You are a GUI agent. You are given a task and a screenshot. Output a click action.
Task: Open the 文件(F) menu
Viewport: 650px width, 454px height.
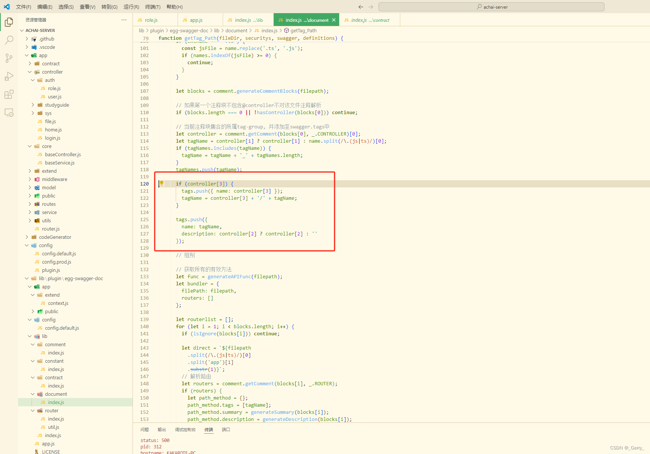24,7
